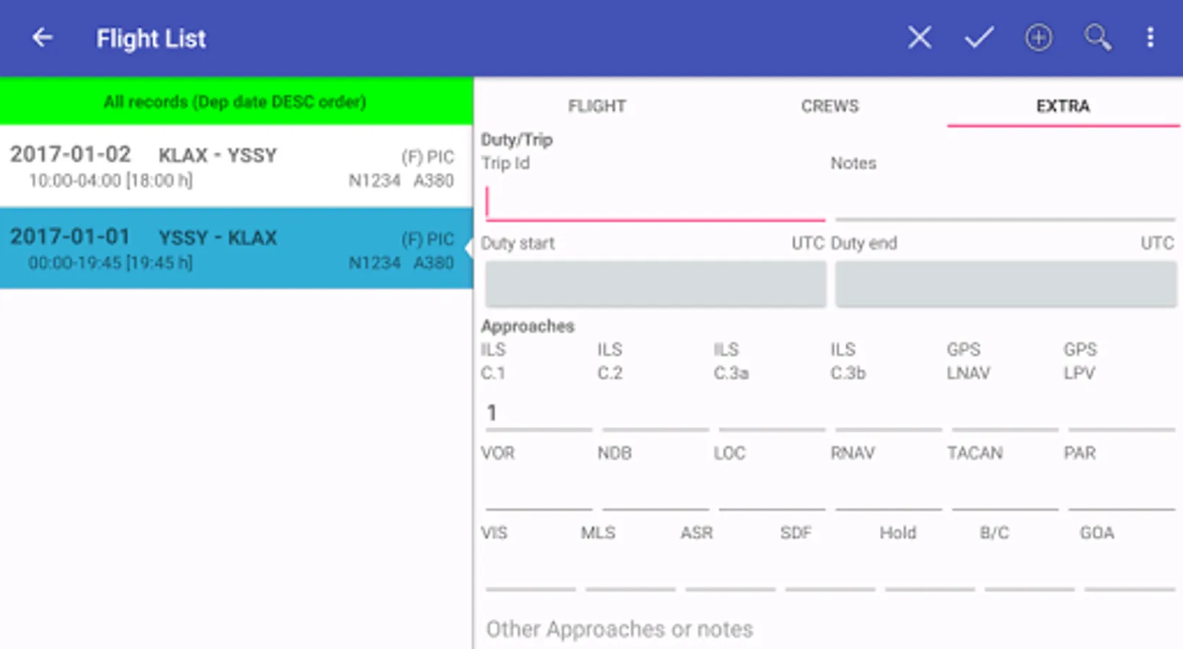Open the Duty end time field
The width and height of the screenshot is (1183, 649).
[x=1006, y=284]
